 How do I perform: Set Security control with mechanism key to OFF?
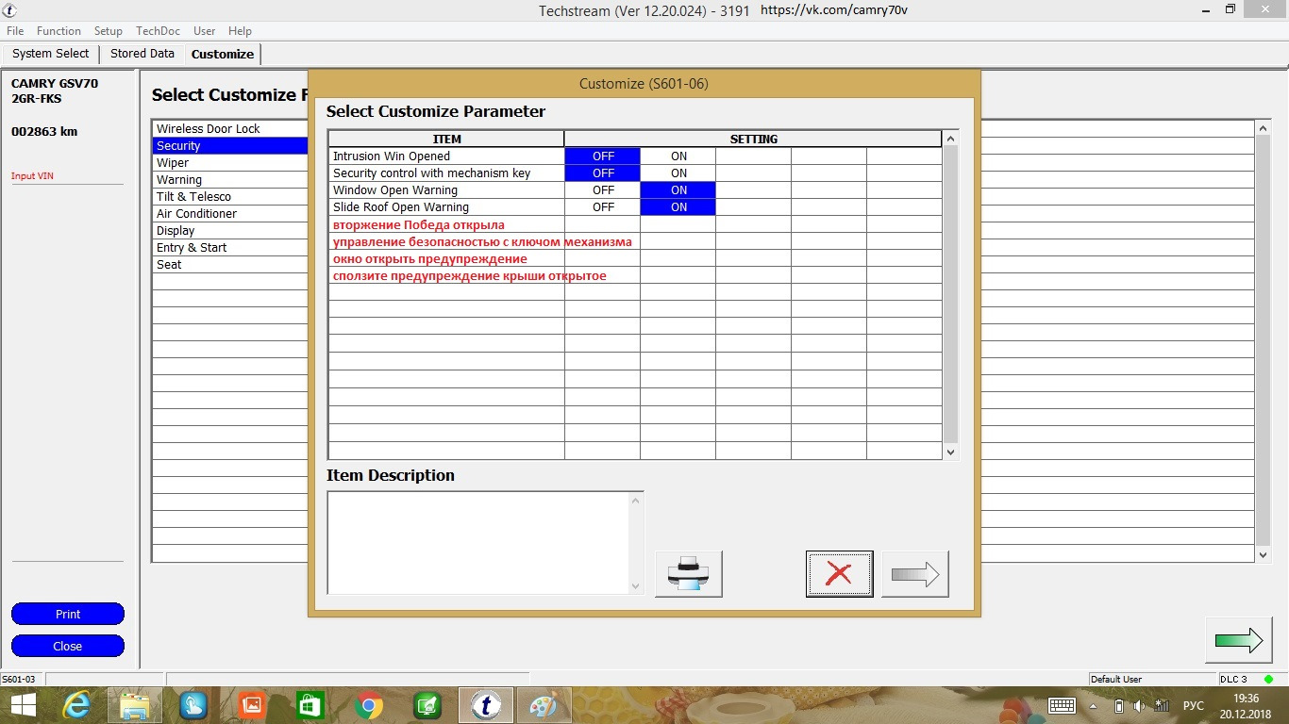coord(603,173)
